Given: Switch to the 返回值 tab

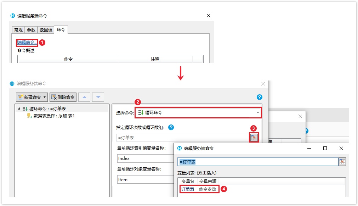Looking at the screenshot, I should pyautogui.click(x=45, y=30).
